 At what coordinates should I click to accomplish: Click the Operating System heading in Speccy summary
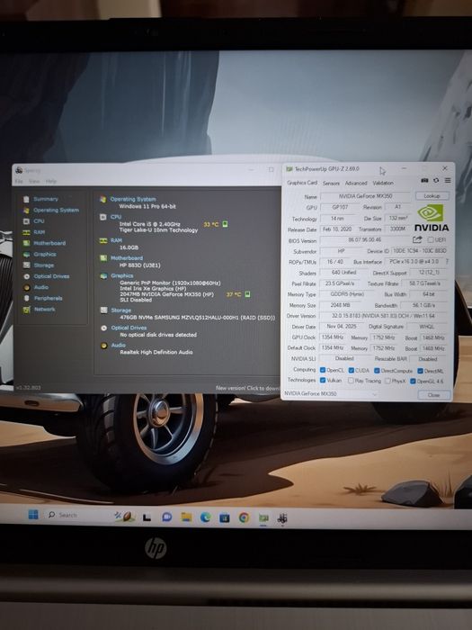(x=133, y=199)
